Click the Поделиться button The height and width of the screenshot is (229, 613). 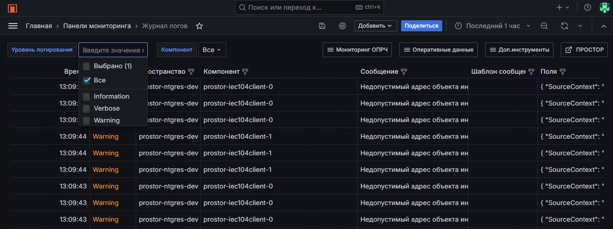pyautogui.click(x=421, y=26)
